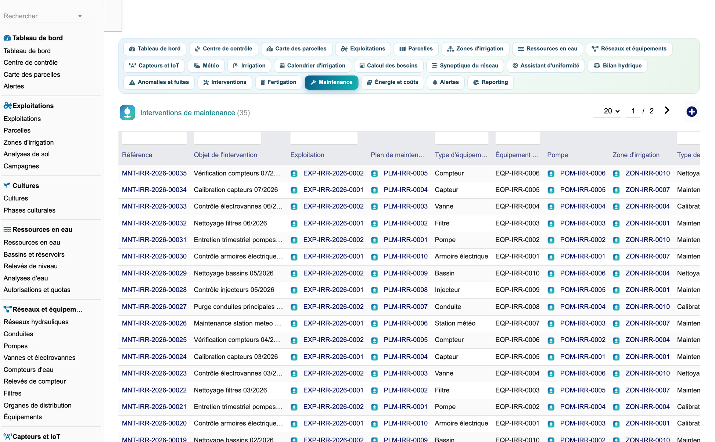715x442 pixels.
Task: Open PLM-IRR-0001 link in row 00031
Action: pyautogui.click(x=406, y=240)
